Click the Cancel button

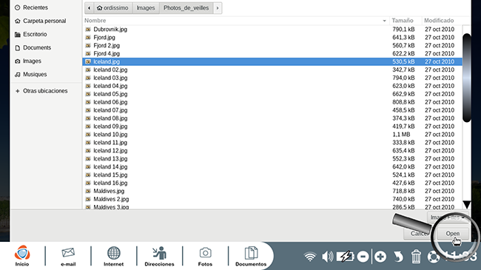coord(418,234)
